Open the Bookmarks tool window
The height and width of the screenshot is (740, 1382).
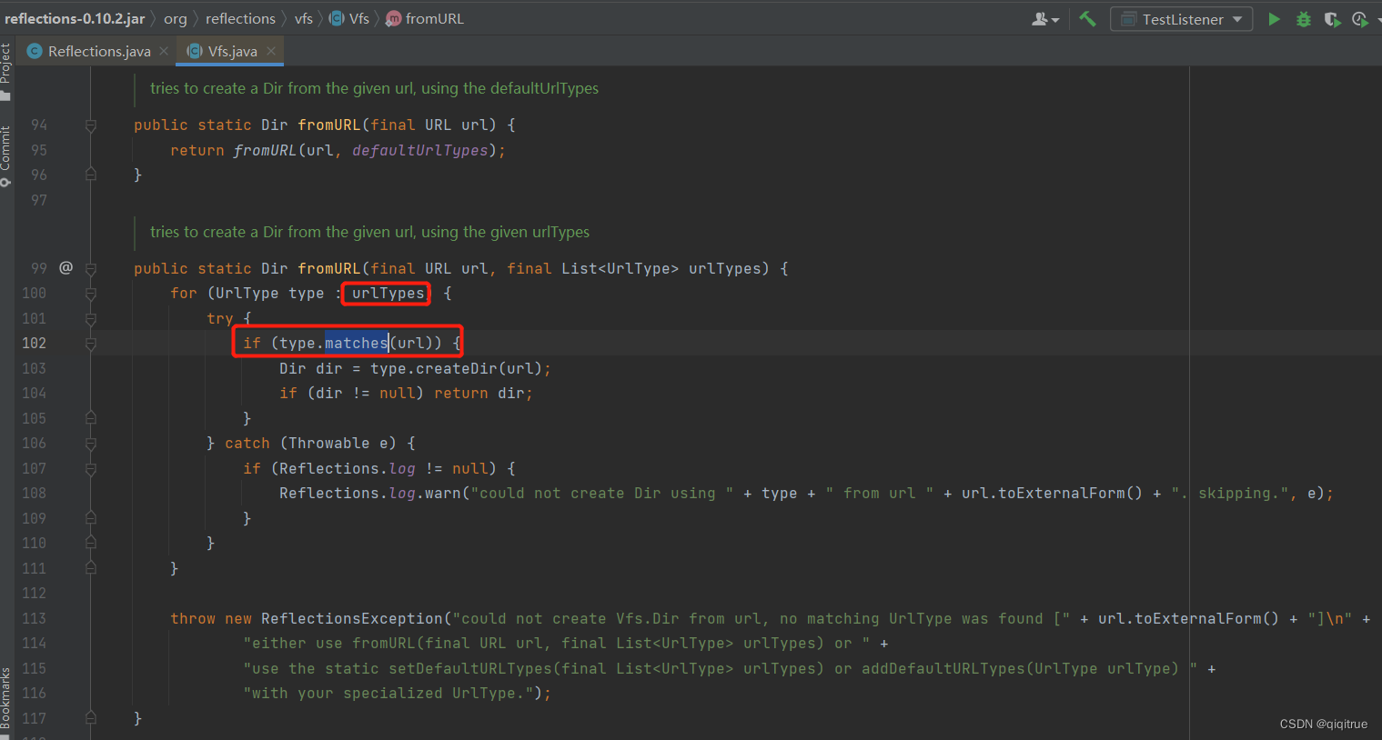point(7,694)
